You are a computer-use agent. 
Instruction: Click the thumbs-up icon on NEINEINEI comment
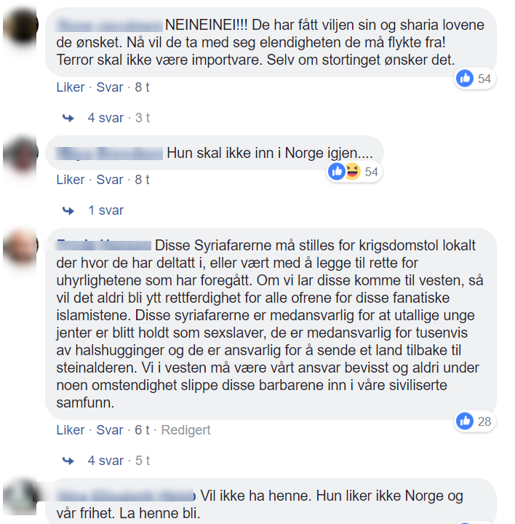465,79
